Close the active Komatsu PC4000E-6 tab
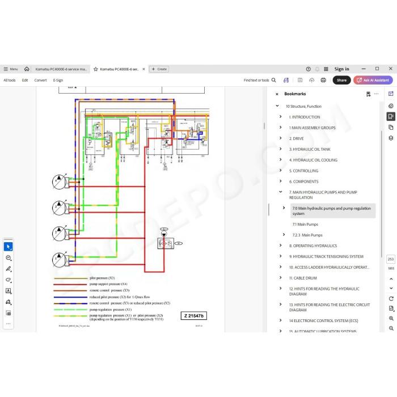This screenshot has width=397, height=397. (x=143, y=69)
